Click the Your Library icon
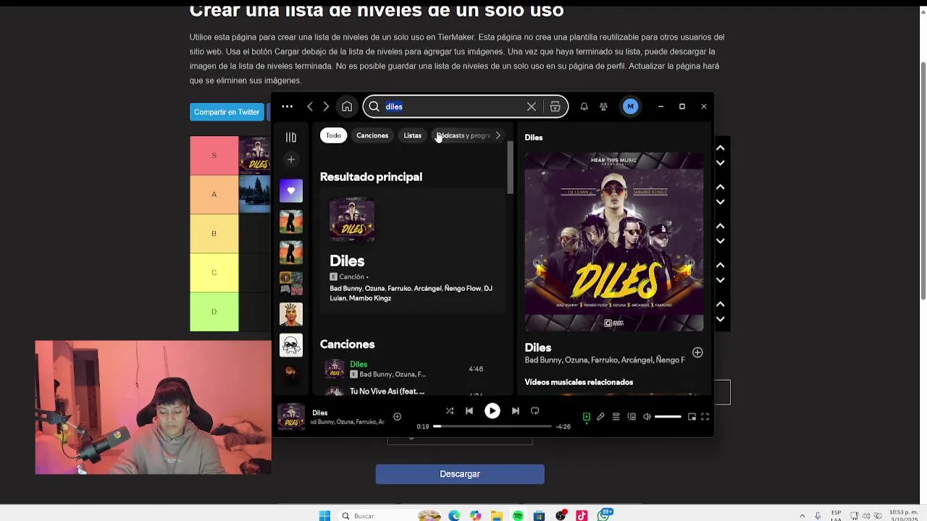Viewport: 927px width, 521px height. point(291,137)
